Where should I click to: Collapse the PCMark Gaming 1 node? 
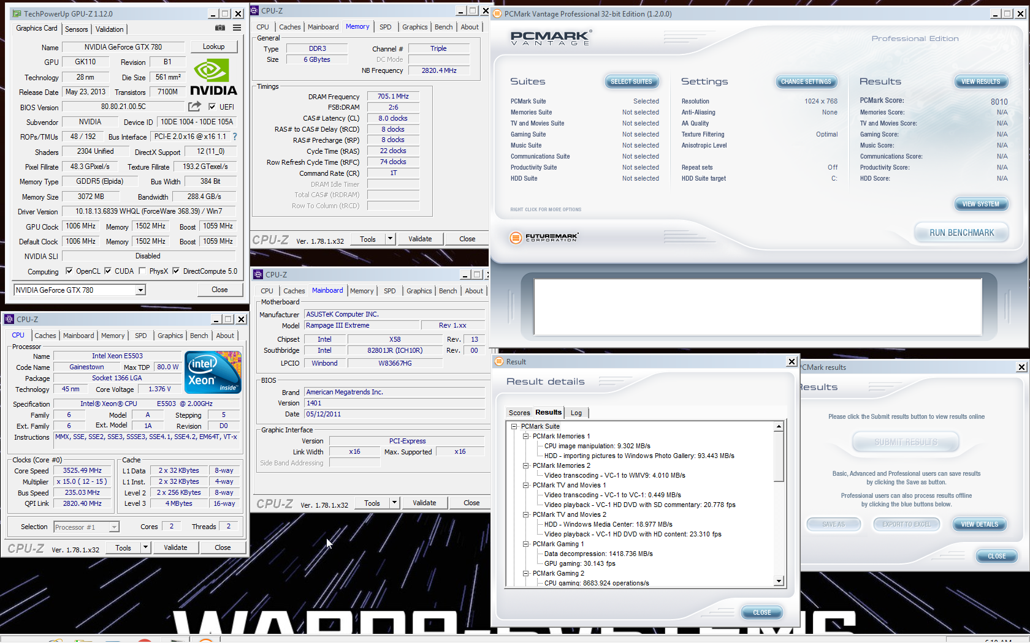tap(525, 544)
